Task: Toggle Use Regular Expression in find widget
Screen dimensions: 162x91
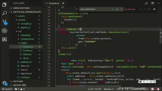Action: [x=121, y=9]
